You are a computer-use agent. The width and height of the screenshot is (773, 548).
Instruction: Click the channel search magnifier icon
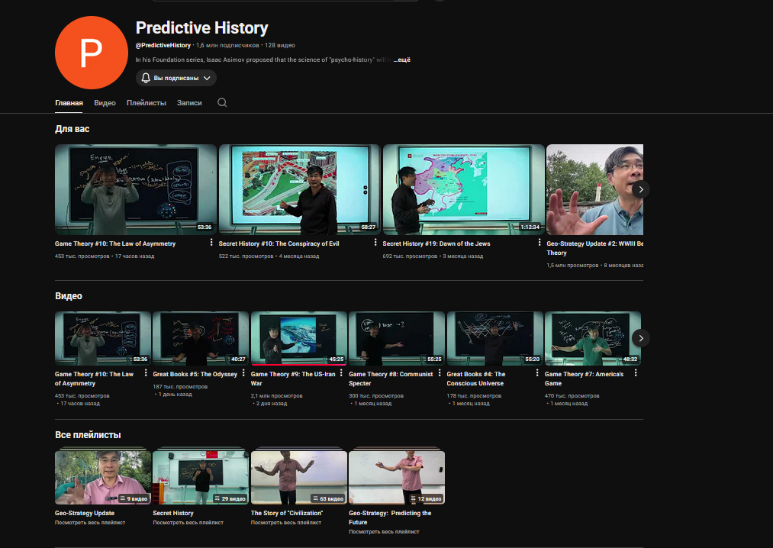[222, 102]
